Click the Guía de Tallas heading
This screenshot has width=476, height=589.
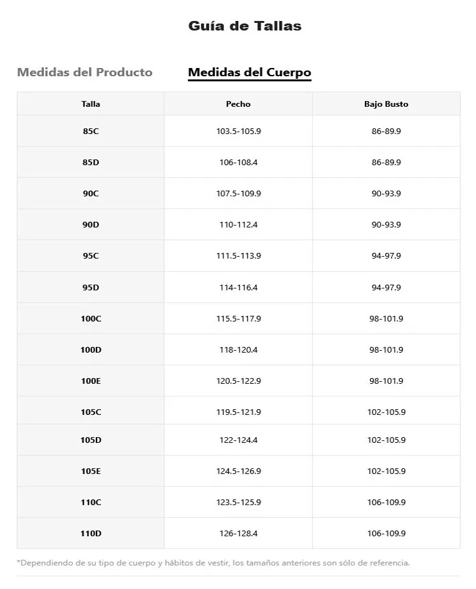(244, 26)
